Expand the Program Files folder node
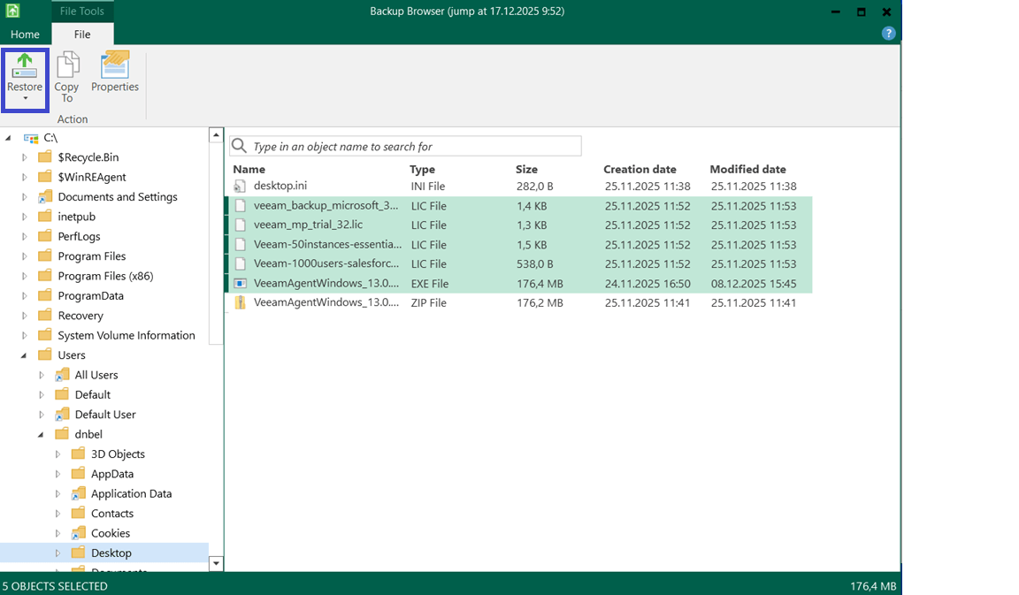 25,256
